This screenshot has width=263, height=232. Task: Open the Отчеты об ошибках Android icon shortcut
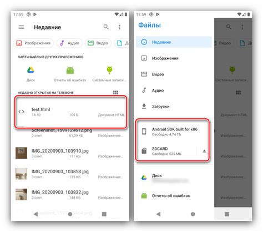pyautogui.click(x=70, y=70)
